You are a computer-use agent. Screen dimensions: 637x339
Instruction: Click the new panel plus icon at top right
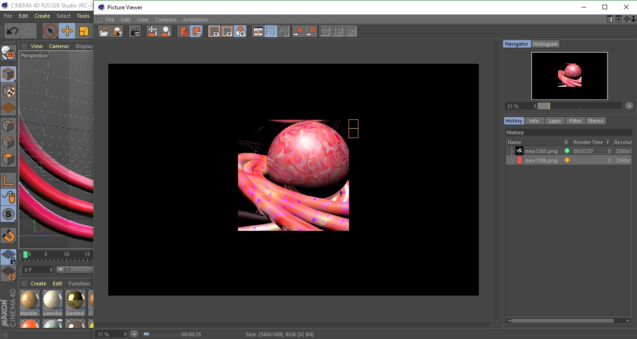point(618,19)
